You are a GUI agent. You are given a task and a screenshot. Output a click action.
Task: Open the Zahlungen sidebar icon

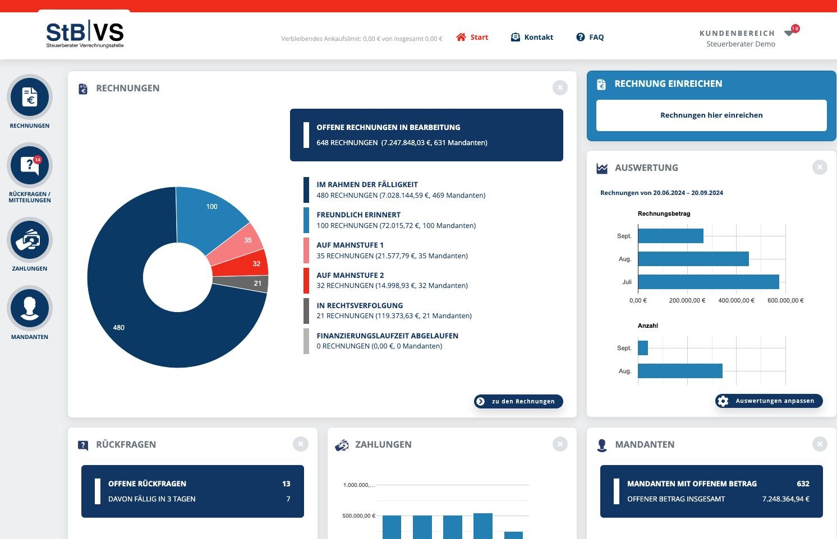pos(30,240)
